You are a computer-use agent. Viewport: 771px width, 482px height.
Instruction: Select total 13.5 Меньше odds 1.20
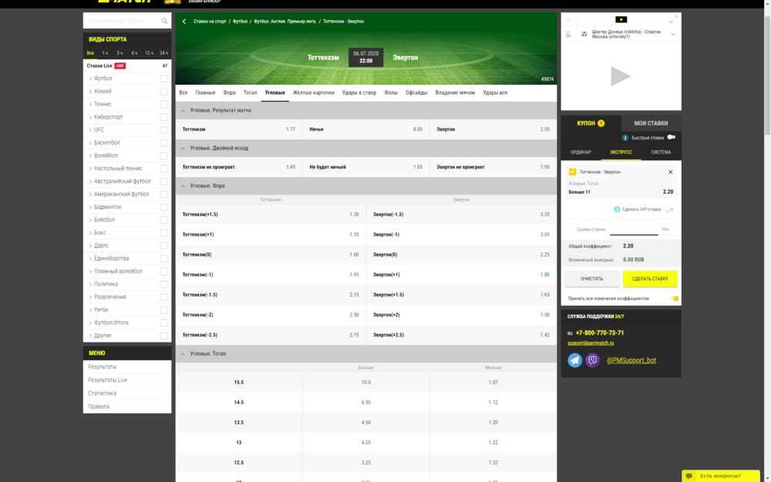tap(493, 423)
